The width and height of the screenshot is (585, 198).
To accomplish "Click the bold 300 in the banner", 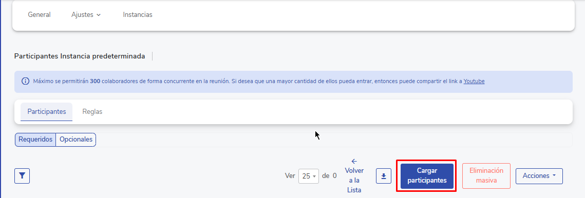I will [95, 81].
